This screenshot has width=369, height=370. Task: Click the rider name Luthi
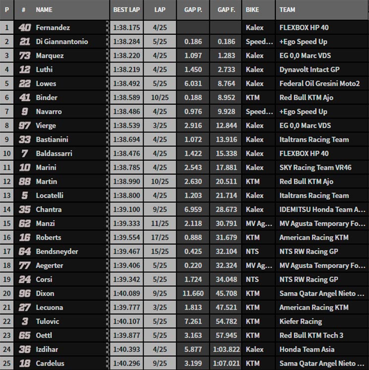pos(44,69)
